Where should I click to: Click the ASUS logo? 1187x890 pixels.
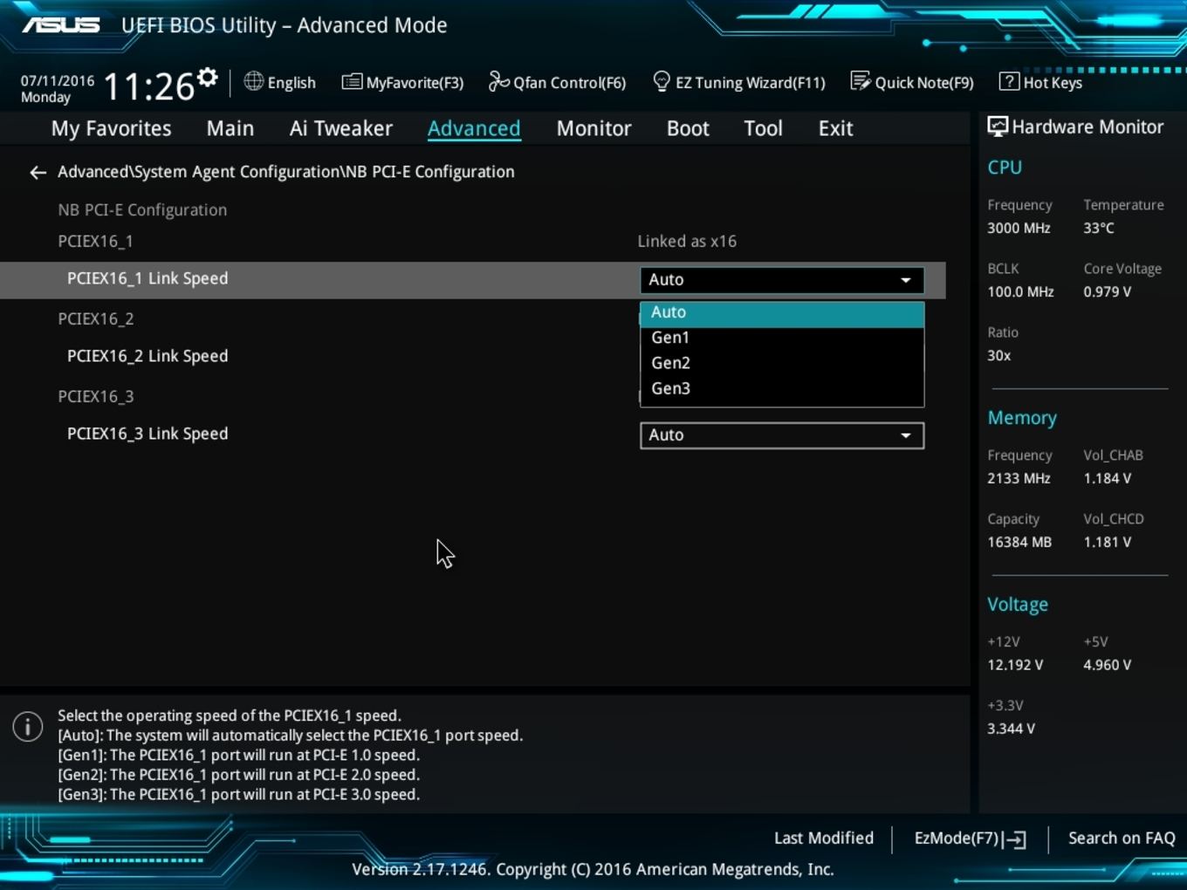coord(61,24)
